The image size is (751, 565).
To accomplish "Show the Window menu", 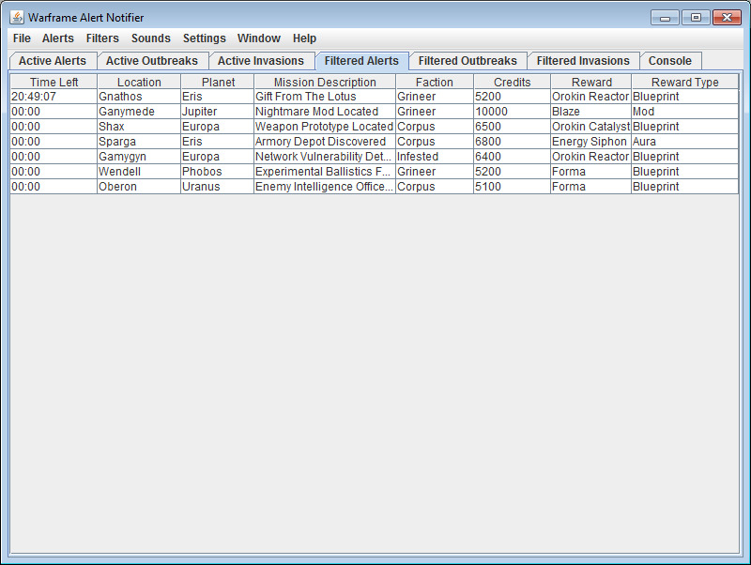I will 259,38.
